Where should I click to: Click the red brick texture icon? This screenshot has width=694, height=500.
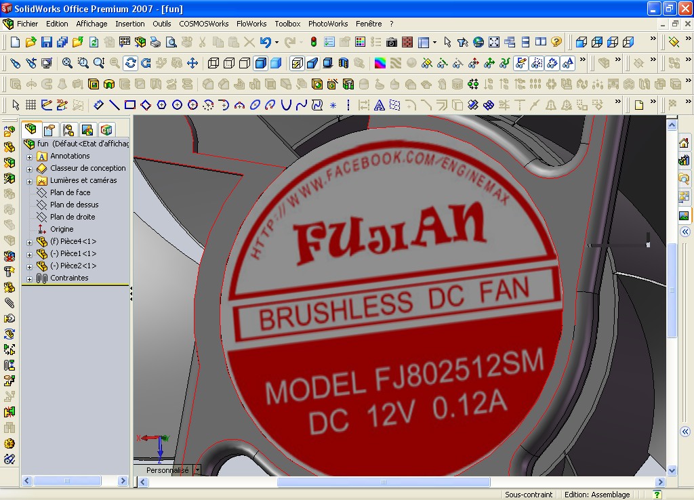pyautogui.click(x=407, y=43)
